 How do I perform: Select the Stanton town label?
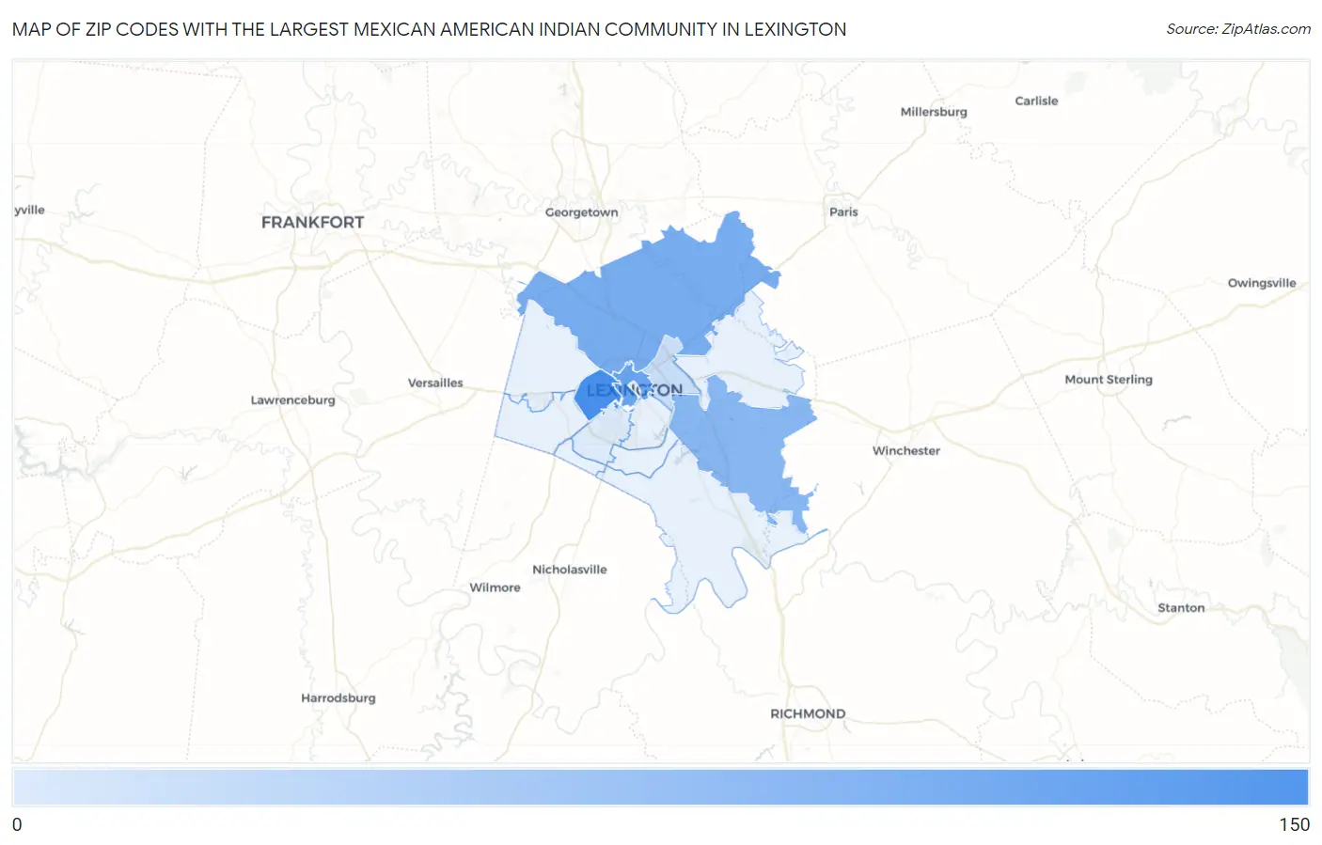(x=1181, y=608)
